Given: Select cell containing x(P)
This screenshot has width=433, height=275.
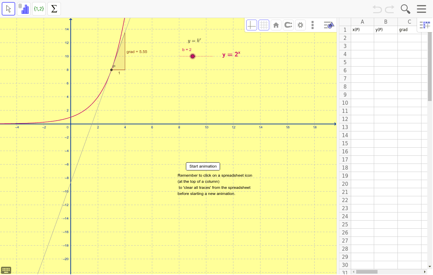Looking at the screenshot, I should 362,30.
